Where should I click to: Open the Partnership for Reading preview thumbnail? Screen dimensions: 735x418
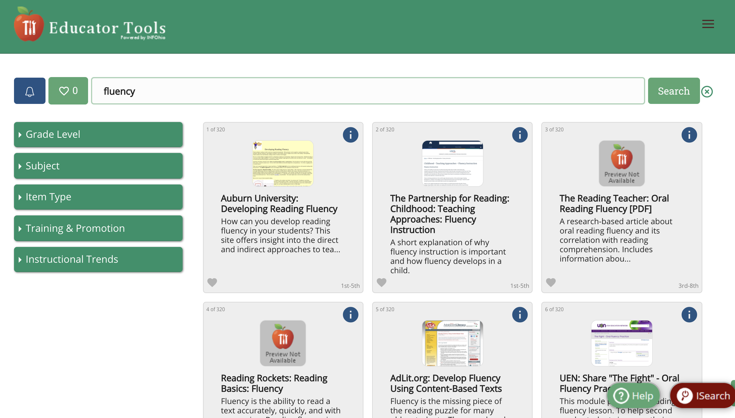452,163
